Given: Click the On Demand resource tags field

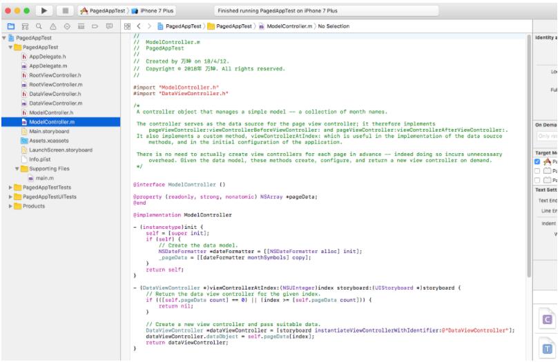Looking at the screenshot, I should (547, 136).
